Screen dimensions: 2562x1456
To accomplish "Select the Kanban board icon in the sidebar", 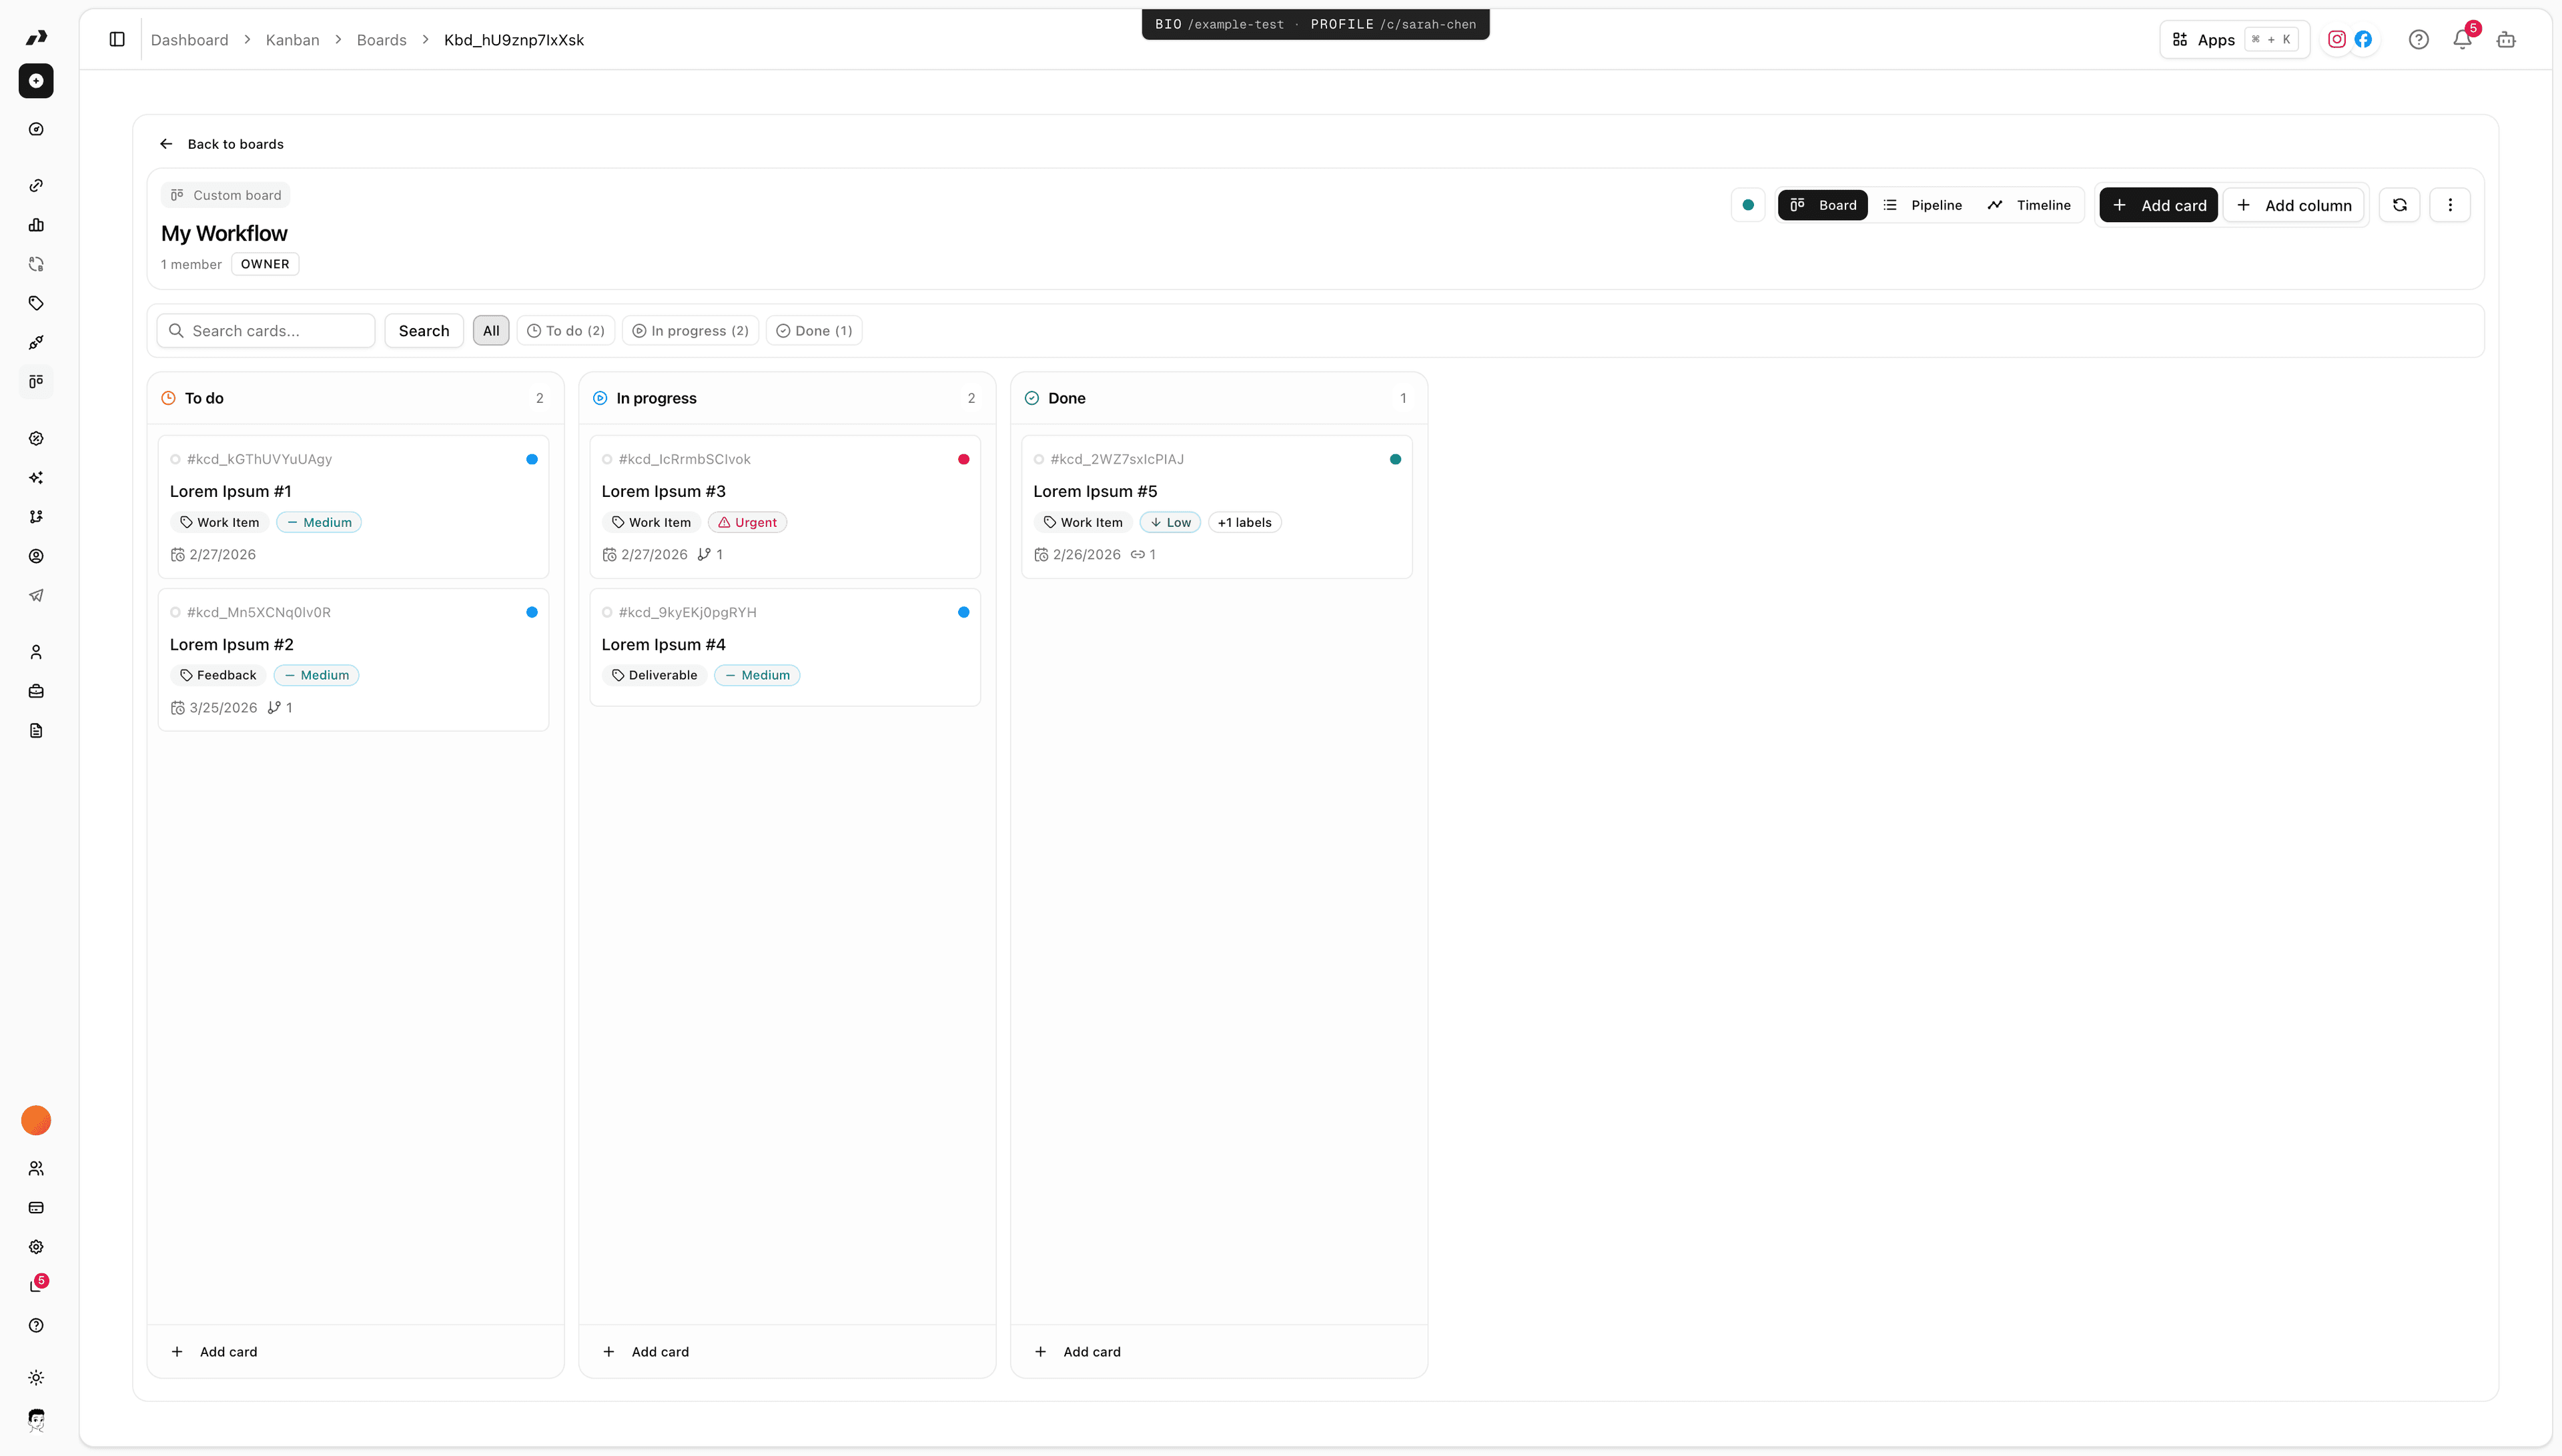I will point(36,381).
